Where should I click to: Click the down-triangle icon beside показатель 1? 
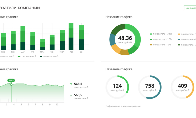pyautogui.click(x=71, y=84)
